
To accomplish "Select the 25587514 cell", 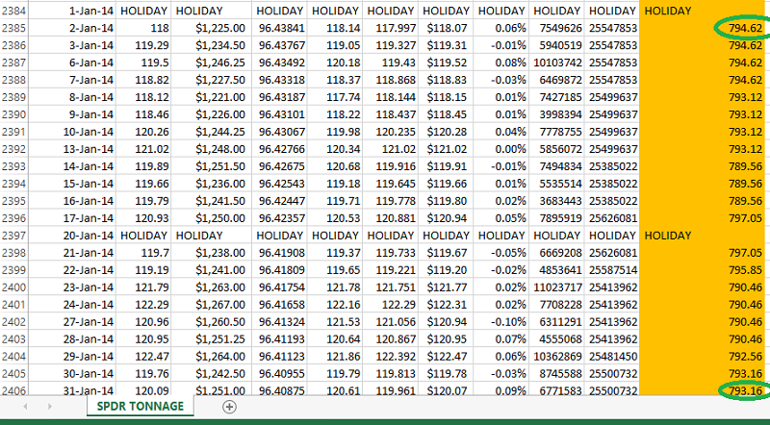I will 612,270.
